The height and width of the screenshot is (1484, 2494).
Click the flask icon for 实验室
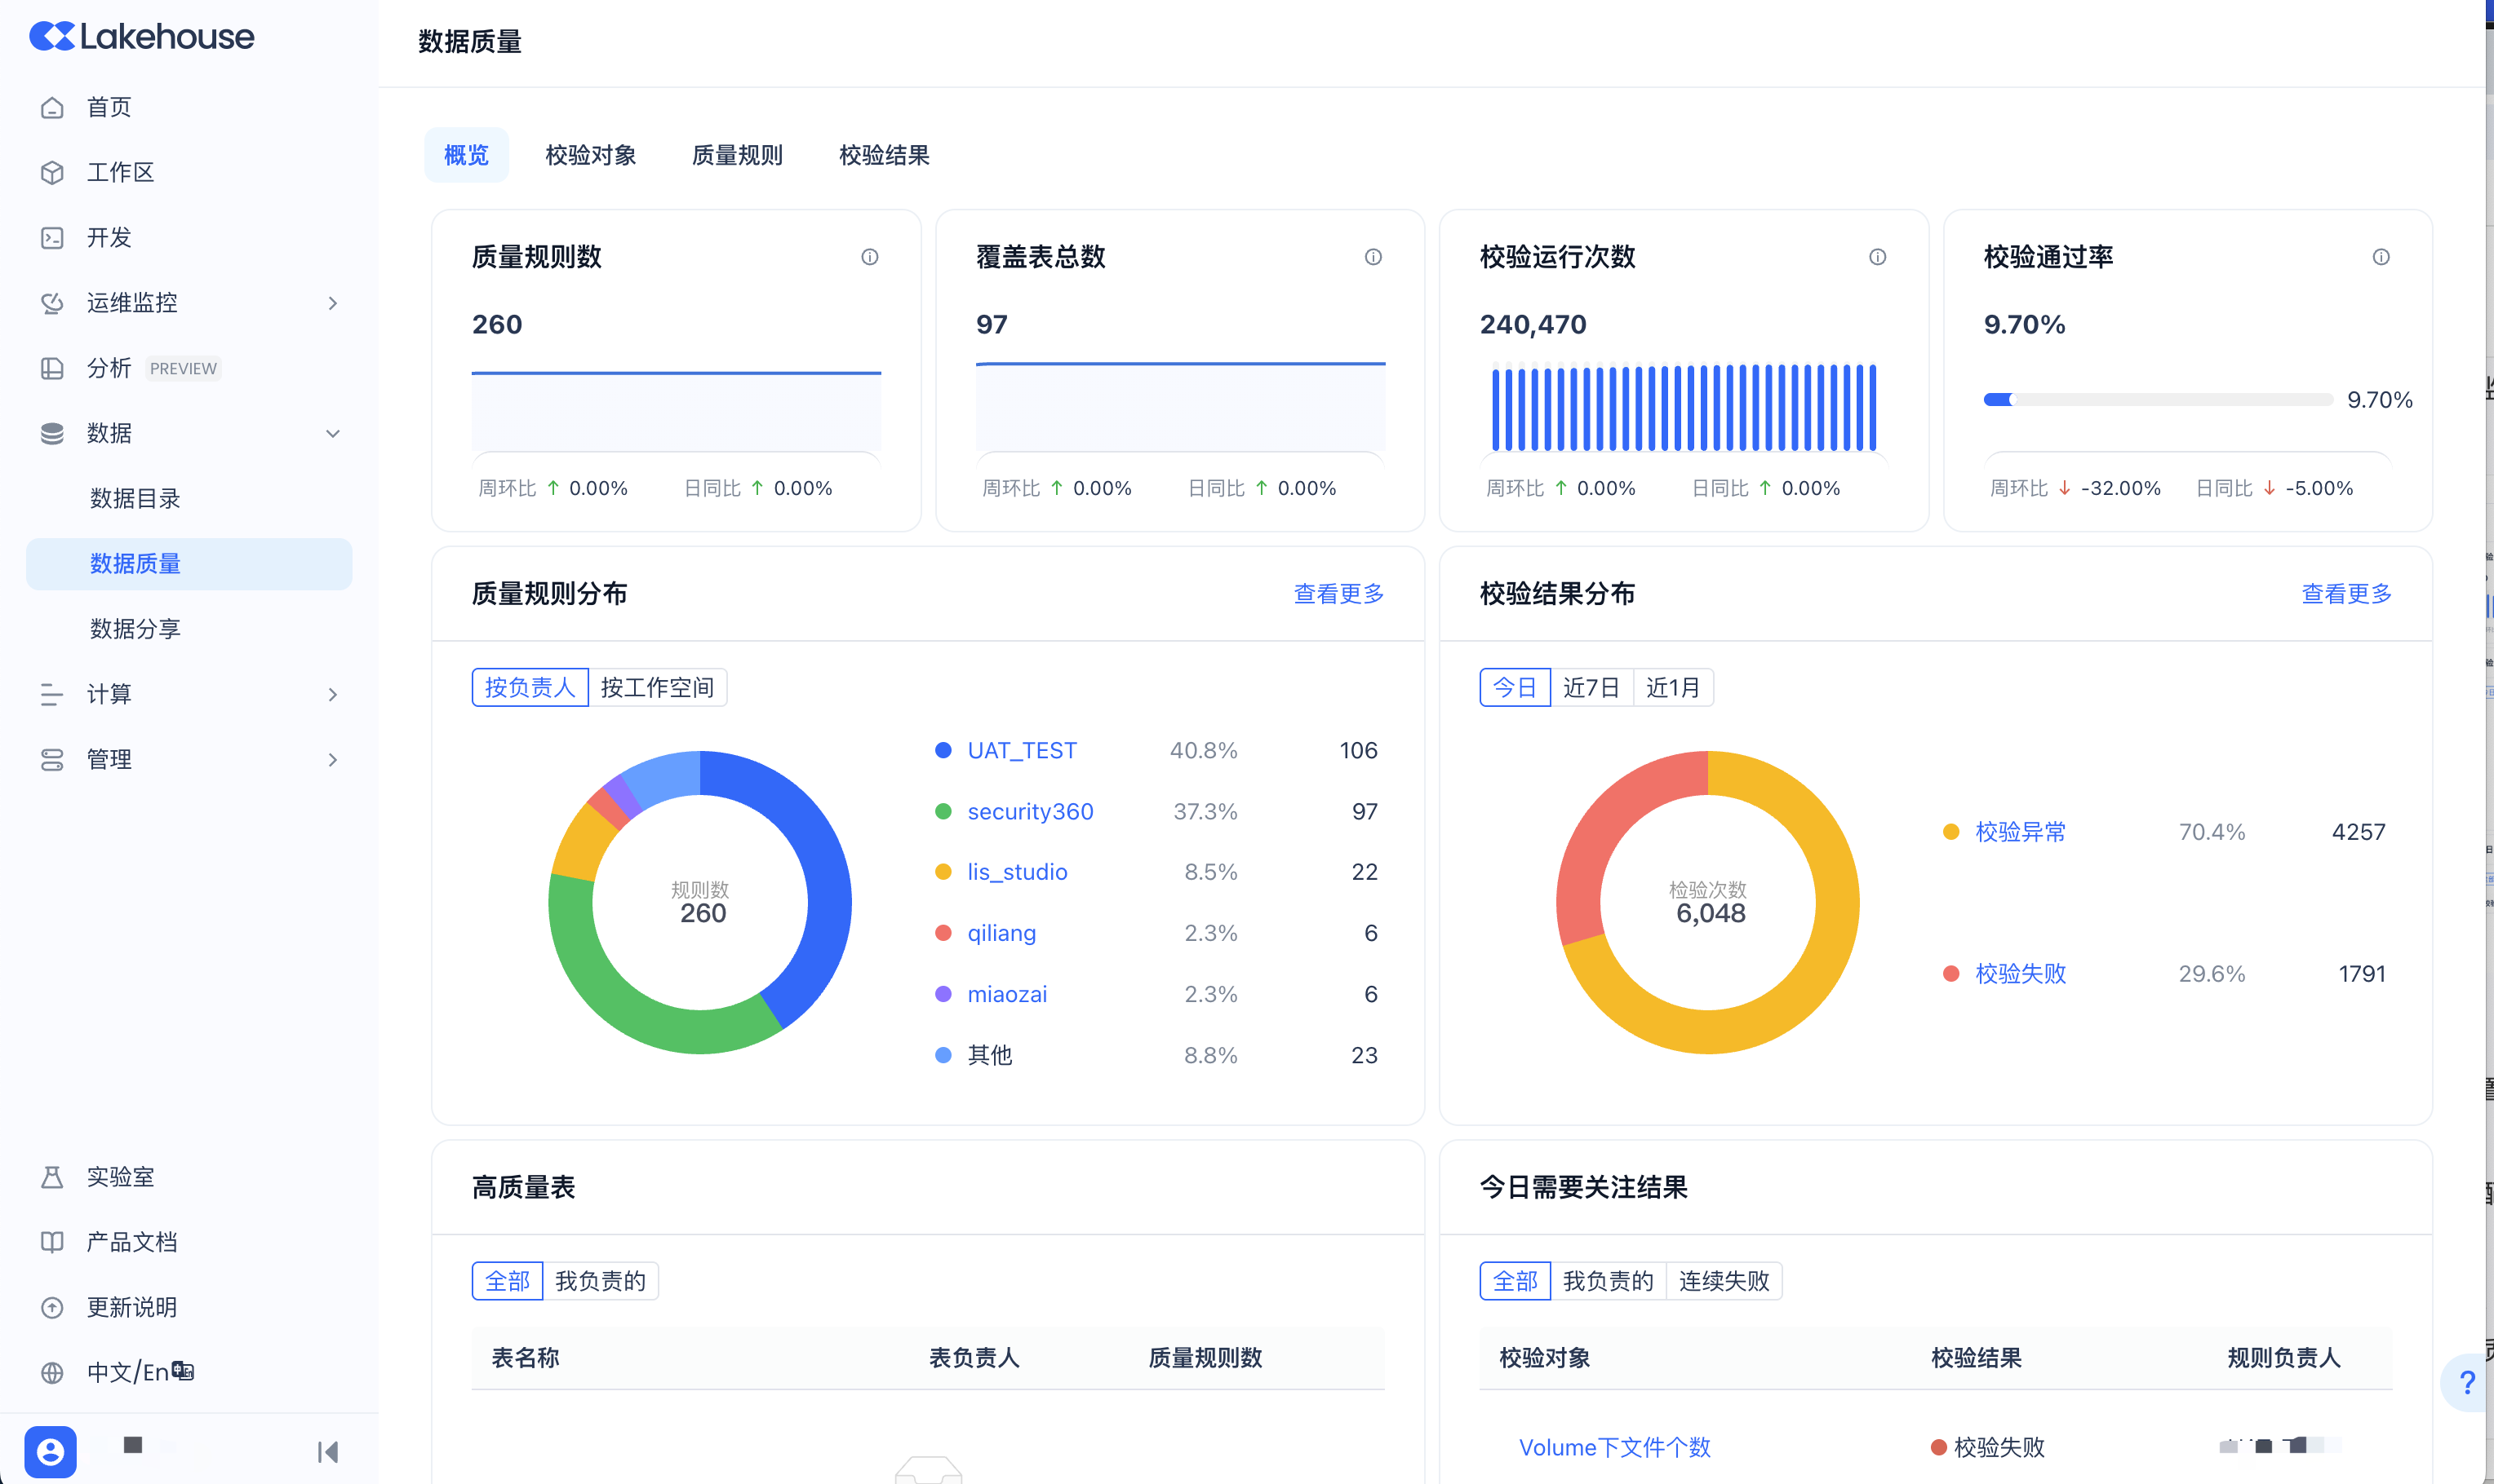click(52, 1177)
